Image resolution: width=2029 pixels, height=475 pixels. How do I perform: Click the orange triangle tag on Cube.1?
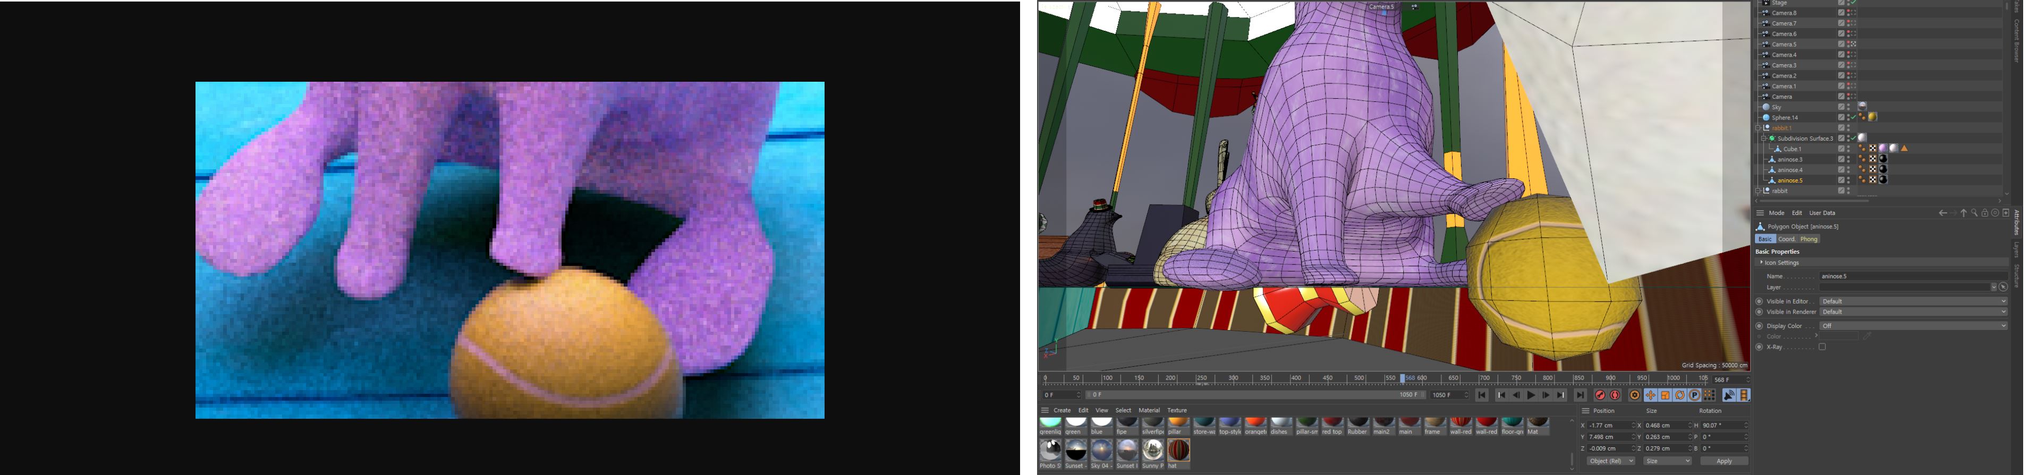point(1905,149)
